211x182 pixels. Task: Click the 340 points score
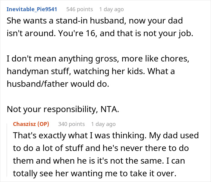pos(71,124)
